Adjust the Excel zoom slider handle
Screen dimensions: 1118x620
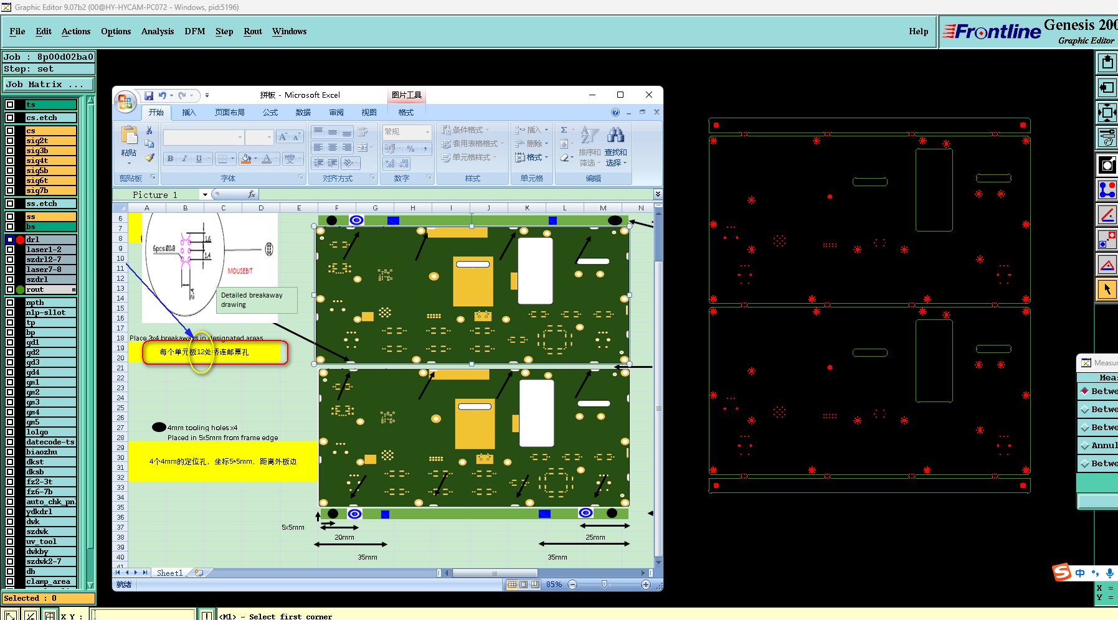point(604,585)
